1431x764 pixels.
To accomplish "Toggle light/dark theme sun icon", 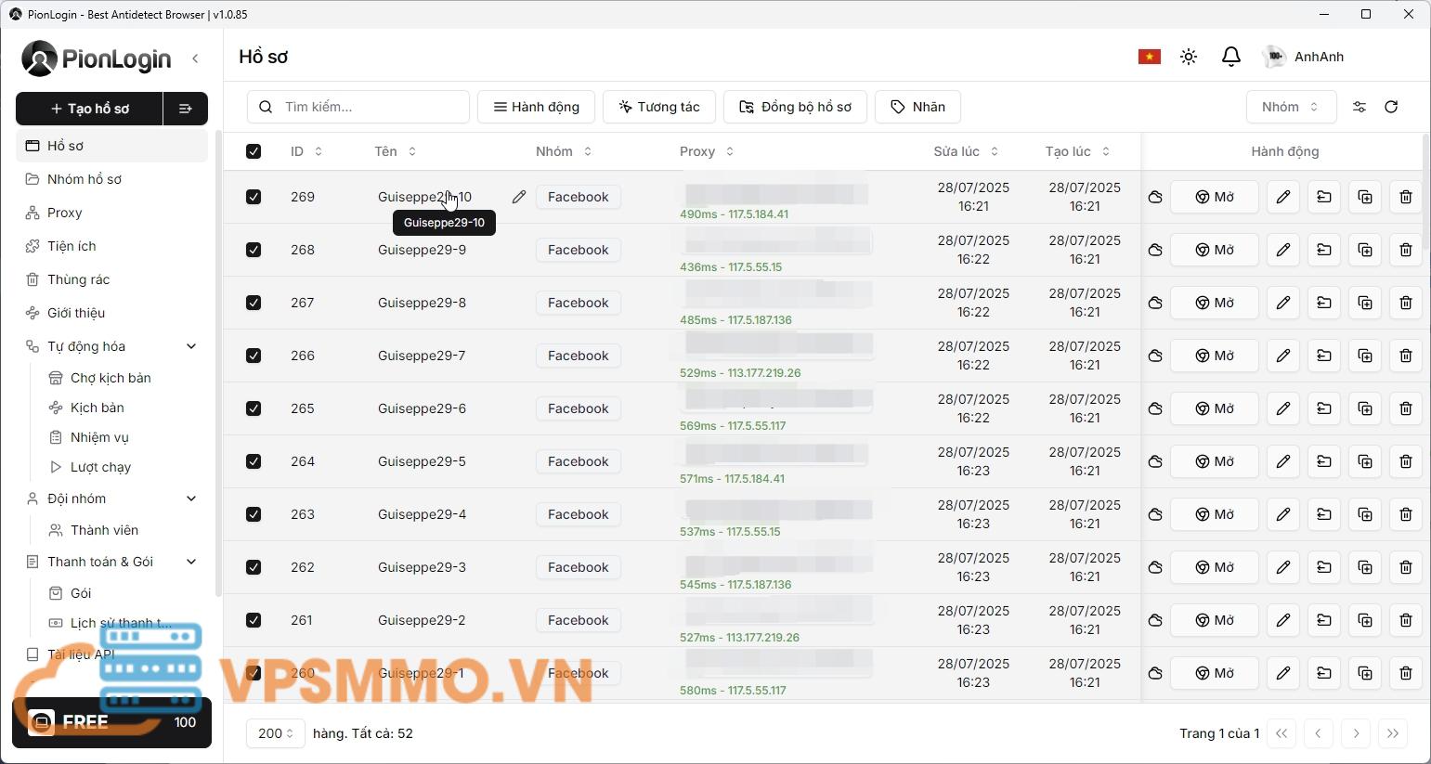I will [x=1189, y=57].
